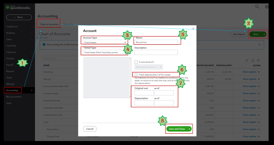
Task: Expand action menu for Inventory Asset row
Action: click(x=259, y=94)
